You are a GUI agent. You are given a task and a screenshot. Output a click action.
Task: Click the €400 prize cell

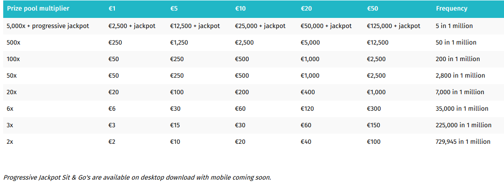click(x=307, y=92)
